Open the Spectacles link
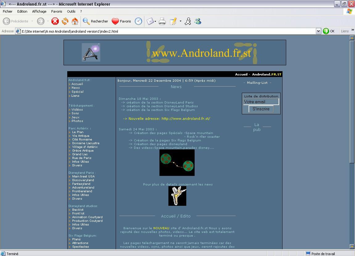 click(x=80, y=247)
